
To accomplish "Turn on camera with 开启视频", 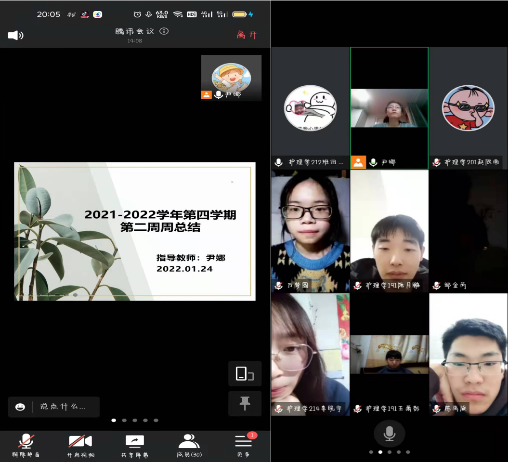I will (x=80, y=445).
